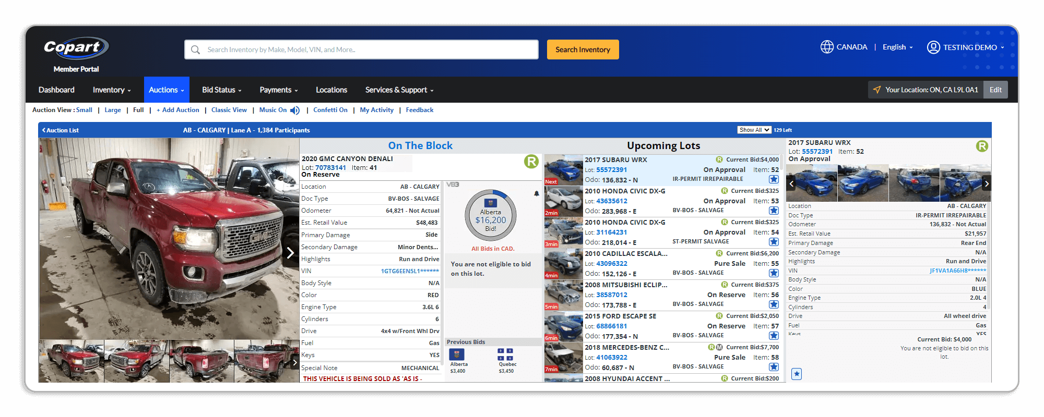
Task: Click the Copart logo
Action: coord(76,48)
